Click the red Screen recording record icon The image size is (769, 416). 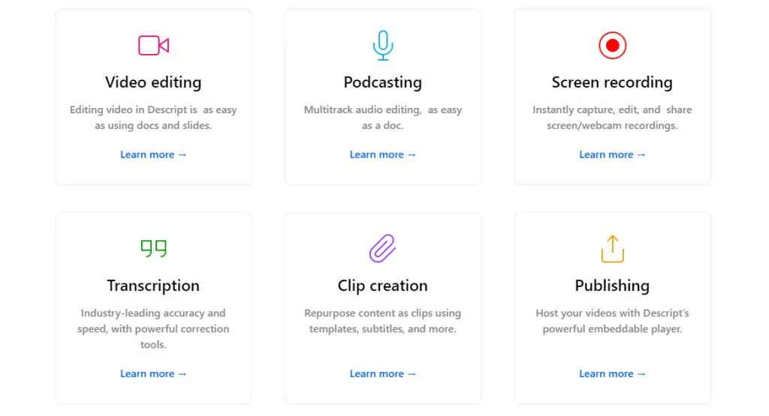[612, 46]
